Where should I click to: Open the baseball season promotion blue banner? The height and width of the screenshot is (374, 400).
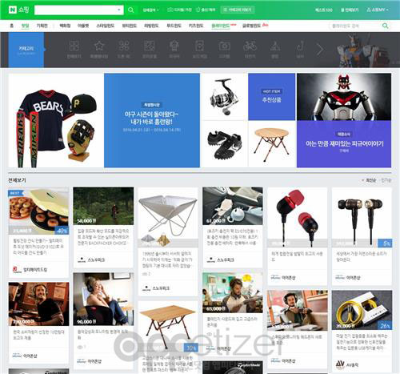[x=152, y=120]
